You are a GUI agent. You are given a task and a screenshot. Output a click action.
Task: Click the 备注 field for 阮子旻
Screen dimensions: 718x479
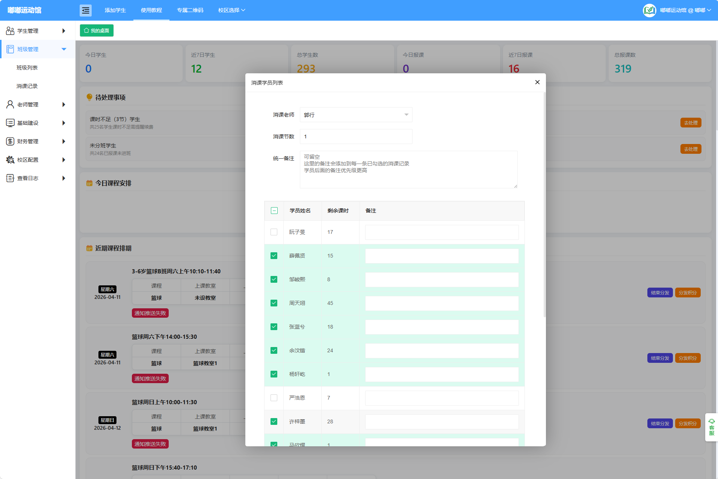pos(442,232)
